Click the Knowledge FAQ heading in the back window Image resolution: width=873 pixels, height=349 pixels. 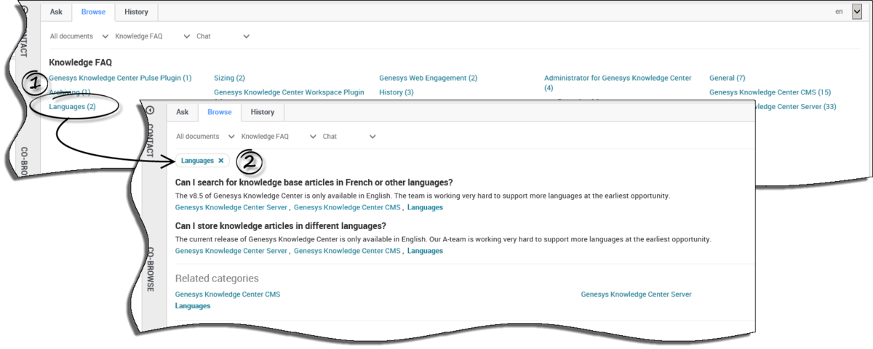tap(80, 63)
